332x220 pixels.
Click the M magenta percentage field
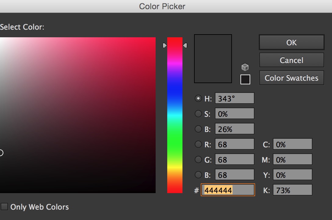click(293, 159)
